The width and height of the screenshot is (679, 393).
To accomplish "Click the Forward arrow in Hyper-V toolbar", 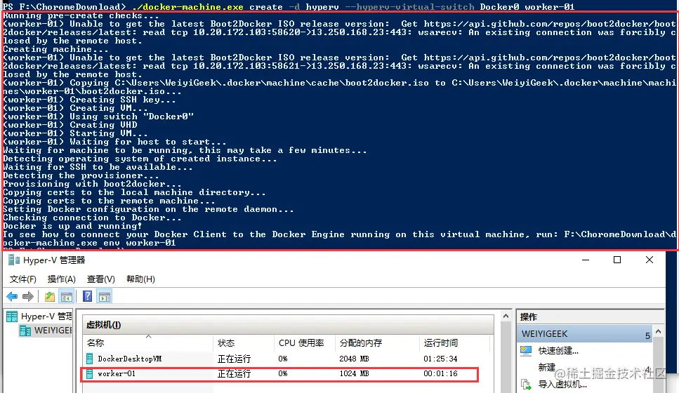I will tap(27, 296).
